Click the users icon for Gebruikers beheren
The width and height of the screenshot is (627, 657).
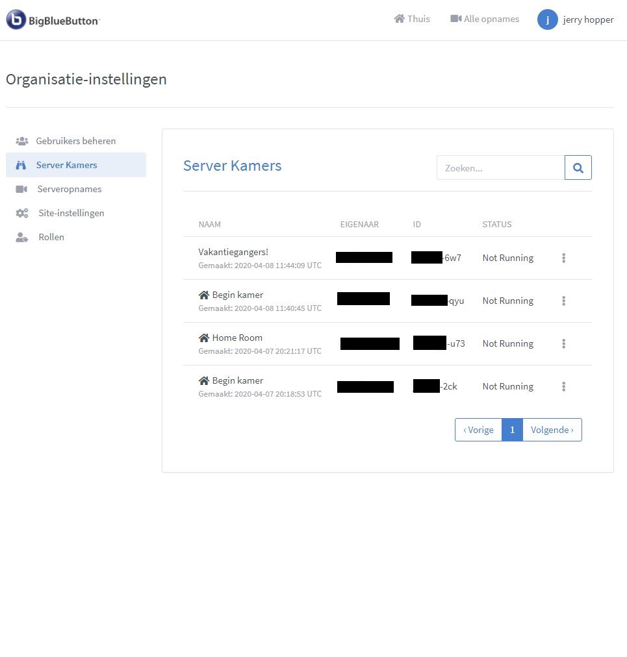pos(22,141)
